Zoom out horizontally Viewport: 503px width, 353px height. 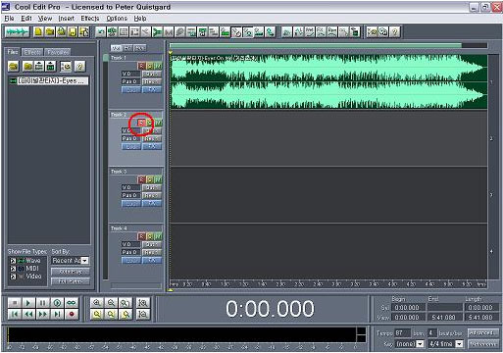[x=111, y=303]
